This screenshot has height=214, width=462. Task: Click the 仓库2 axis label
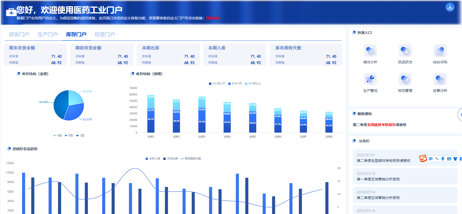[176, 137]
